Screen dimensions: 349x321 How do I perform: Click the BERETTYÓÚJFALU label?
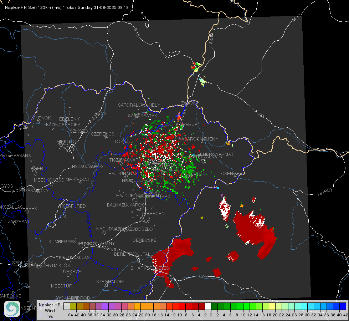coord(134,254)
